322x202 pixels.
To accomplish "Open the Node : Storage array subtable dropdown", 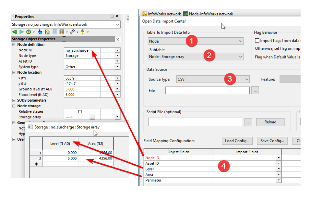I will click(x=241, y=56).
